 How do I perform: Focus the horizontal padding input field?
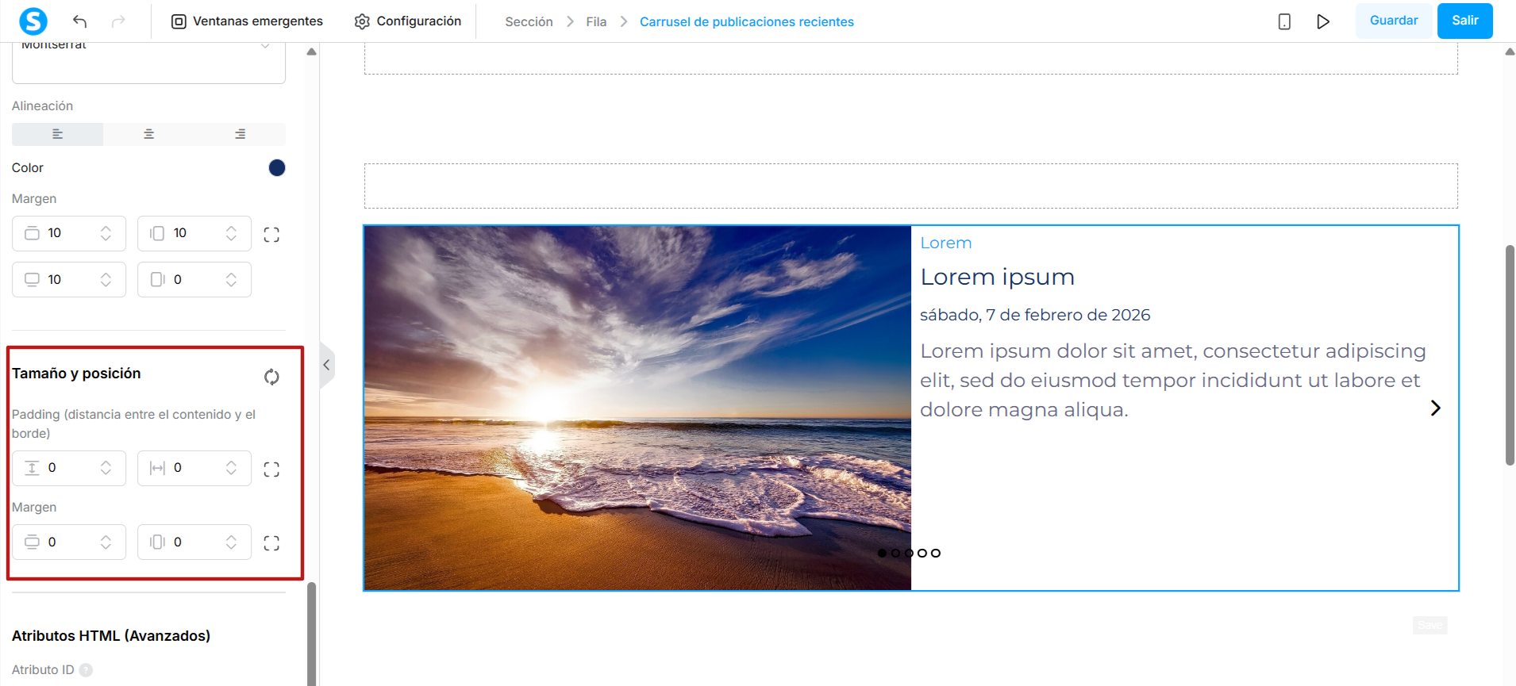click(x=194, y=468)
